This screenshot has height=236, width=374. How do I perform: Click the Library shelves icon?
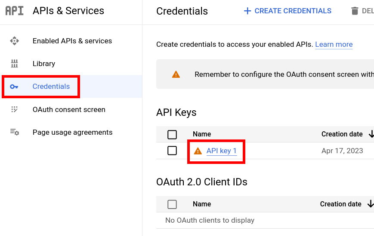(14, 64)
